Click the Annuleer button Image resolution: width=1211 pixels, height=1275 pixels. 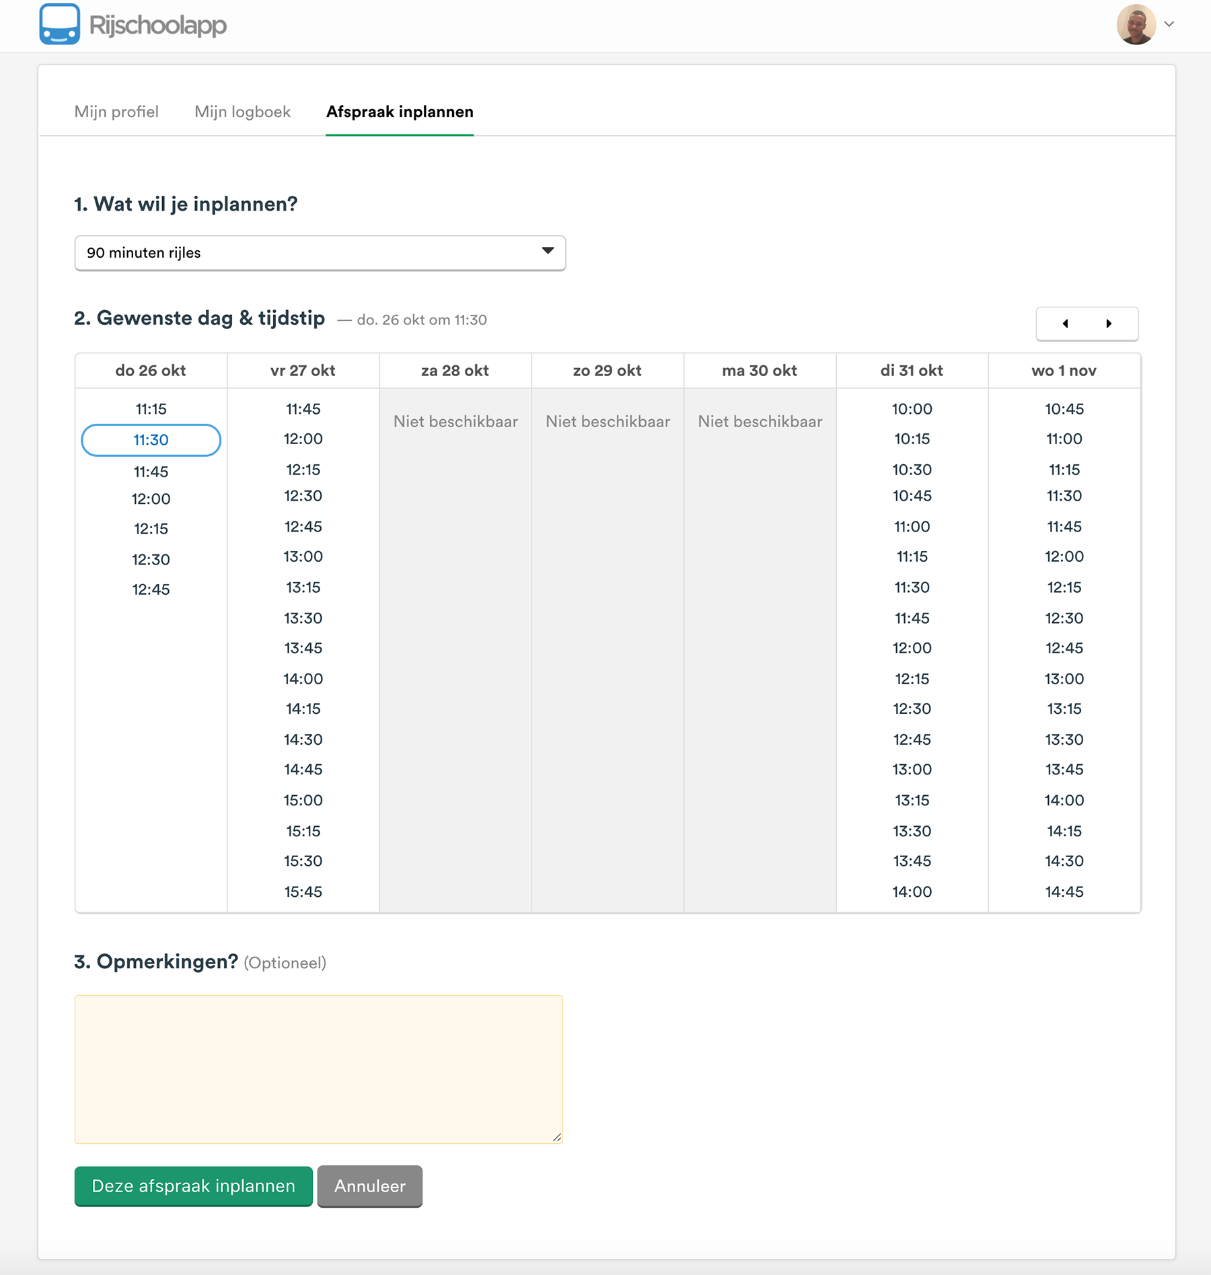point(369,1186)
